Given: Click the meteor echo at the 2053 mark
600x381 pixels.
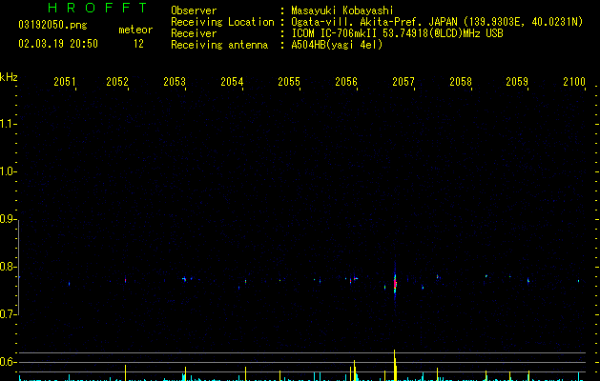Looking at the screenshot, I should [184, 279].
